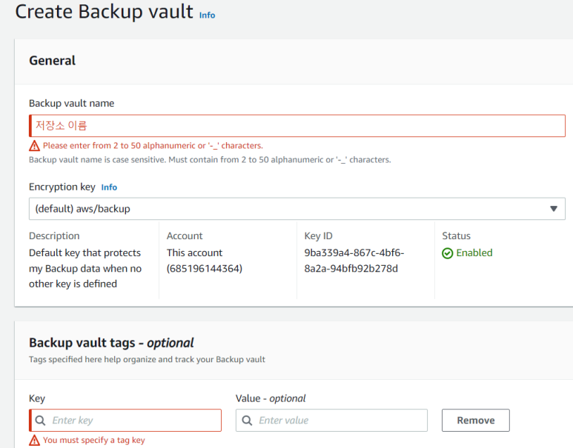
Task: Click the Backup vault name input field
Action: pyautogui.click(x=297, y=126)
